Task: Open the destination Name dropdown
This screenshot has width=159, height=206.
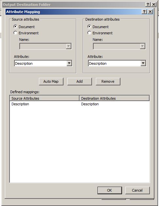Action: 119,46
